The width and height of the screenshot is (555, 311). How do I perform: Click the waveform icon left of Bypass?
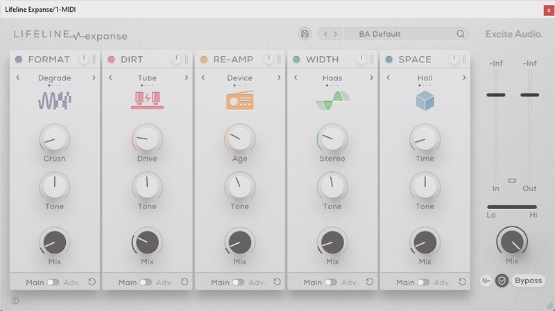click(x=486, y=281)
